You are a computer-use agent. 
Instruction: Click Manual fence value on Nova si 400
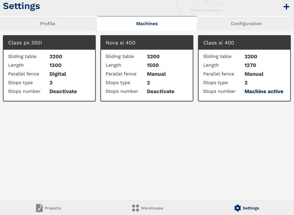156,74
